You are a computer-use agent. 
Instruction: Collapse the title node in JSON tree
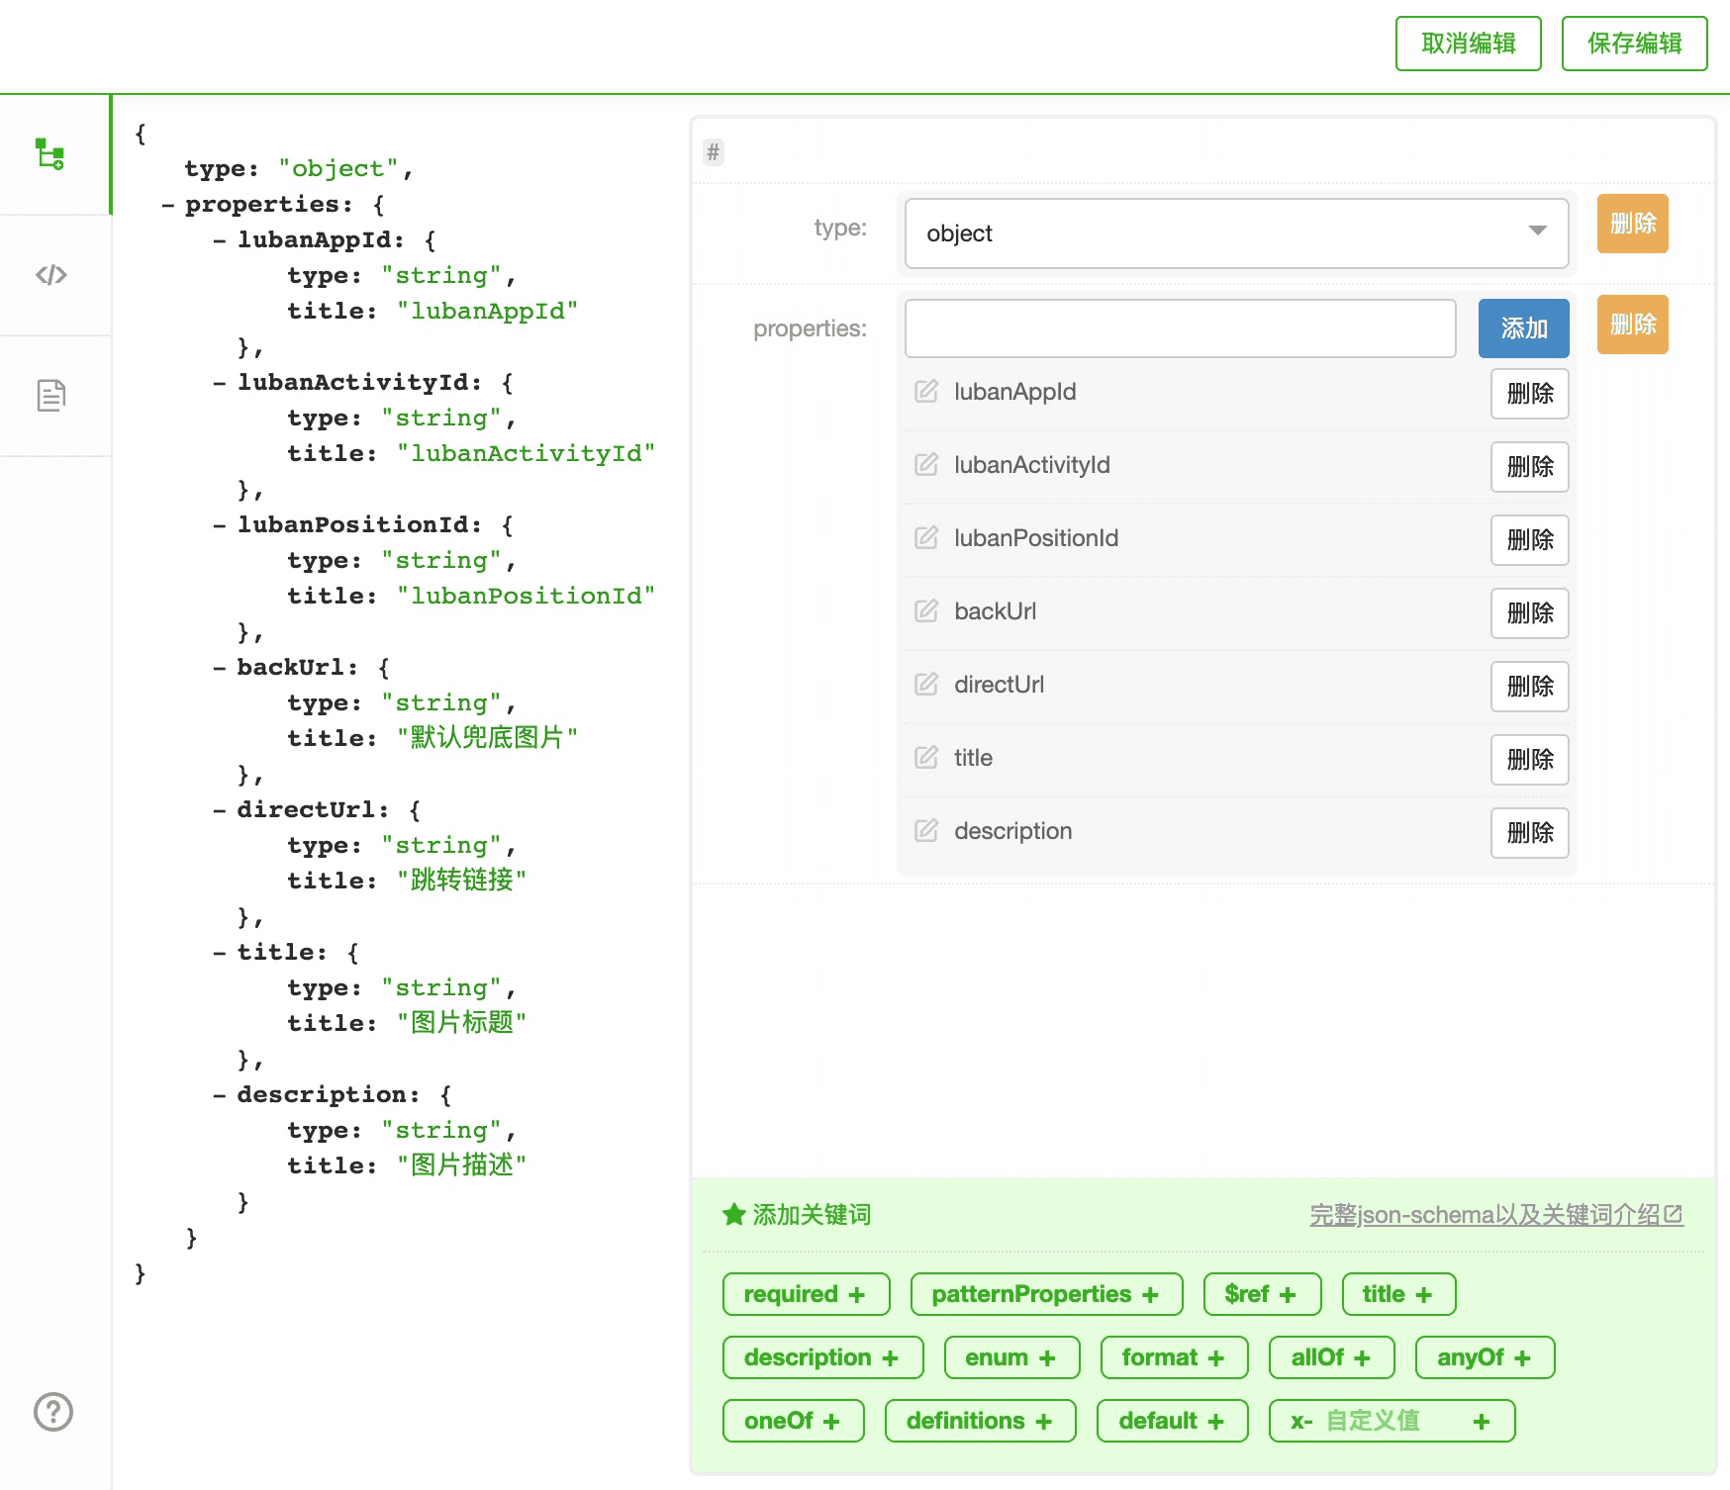tap(220, 953)
